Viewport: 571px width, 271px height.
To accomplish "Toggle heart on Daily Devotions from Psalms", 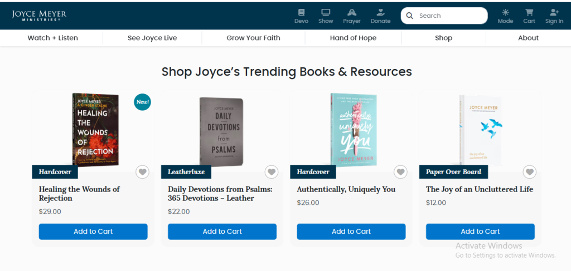I will coord(272,172).
